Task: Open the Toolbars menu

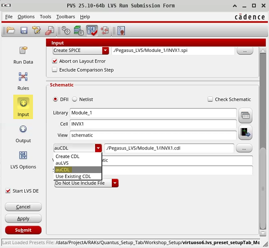Action: coord(66,17)
